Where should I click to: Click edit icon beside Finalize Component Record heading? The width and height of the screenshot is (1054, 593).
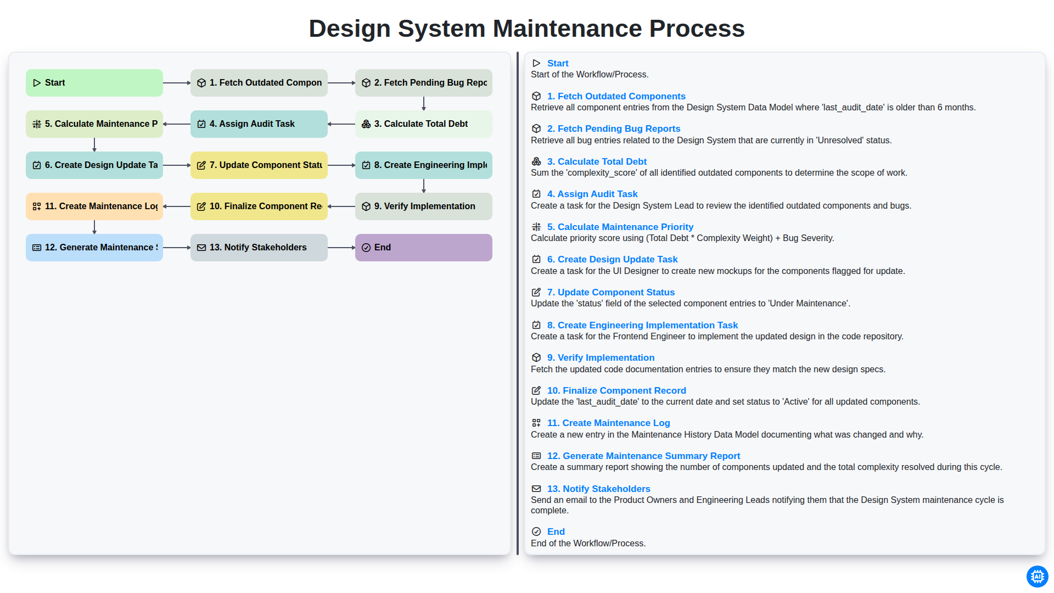536,390
